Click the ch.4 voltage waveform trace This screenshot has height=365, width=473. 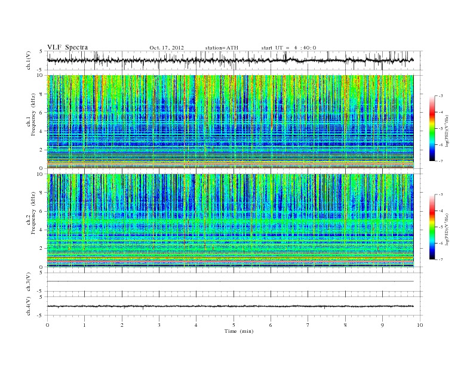(230, 307)
